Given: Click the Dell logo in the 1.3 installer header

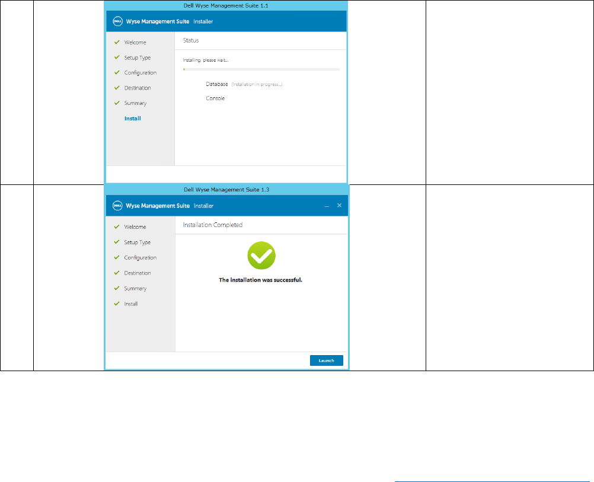Looking at the screenshot, I should click(x=117, y=206).
